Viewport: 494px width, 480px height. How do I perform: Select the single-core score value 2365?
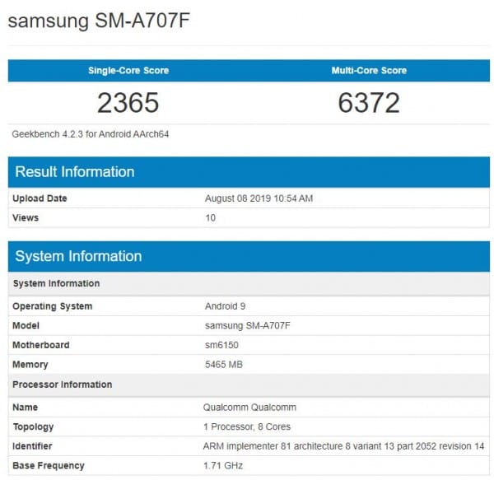[128, 103]
